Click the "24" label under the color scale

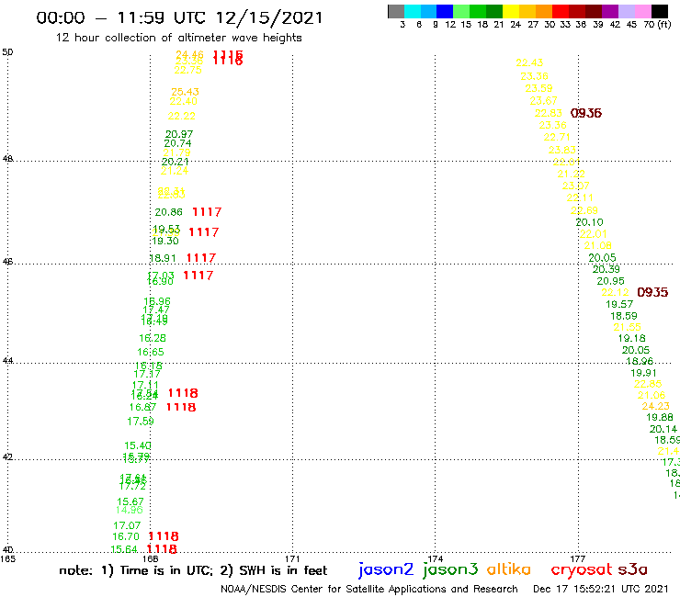pyautogui.click(x=516, y=24)
